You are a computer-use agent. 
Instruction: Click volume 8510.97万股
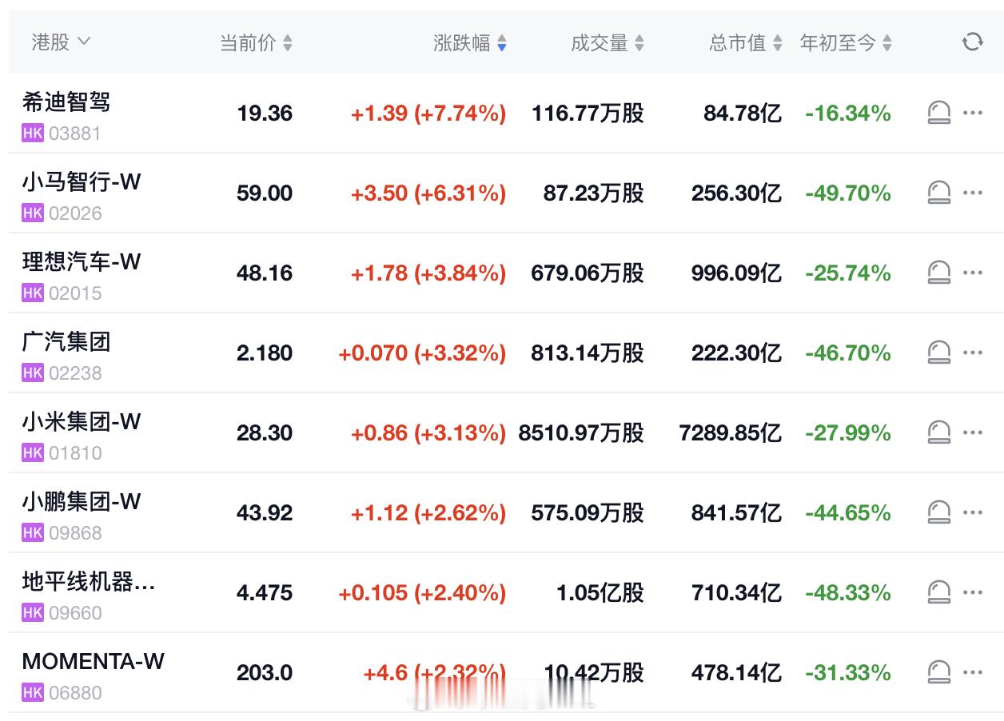[x=581, y=433]
